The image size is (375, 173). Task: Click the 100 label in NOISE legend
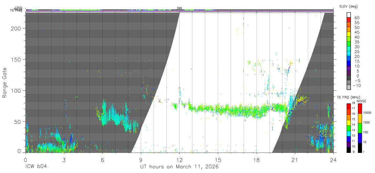click(x=366, y=133)
